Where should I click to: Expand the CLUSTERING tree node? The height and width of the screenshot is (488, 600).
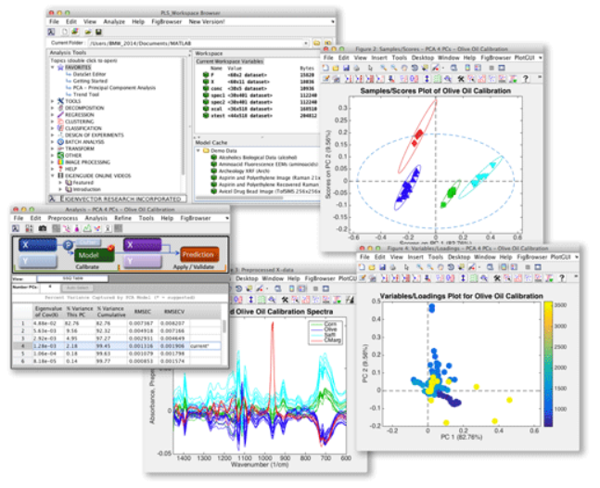(x=53, y=122)
